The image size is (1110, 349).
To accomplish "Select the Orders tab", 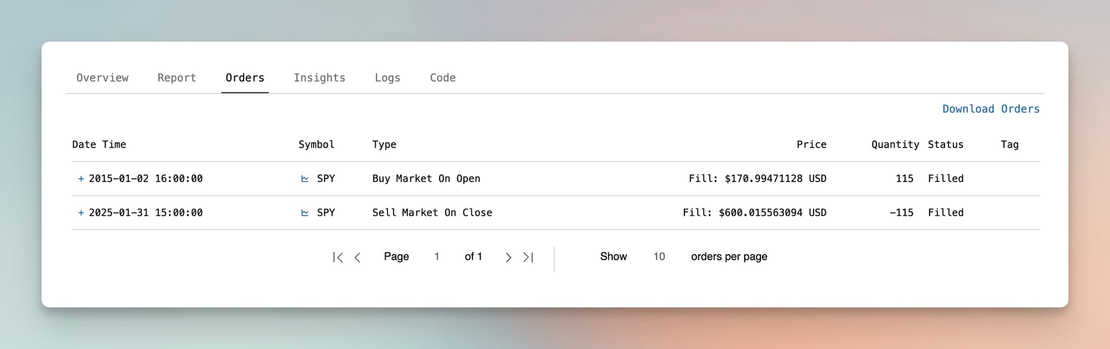I will pos(245,78).
